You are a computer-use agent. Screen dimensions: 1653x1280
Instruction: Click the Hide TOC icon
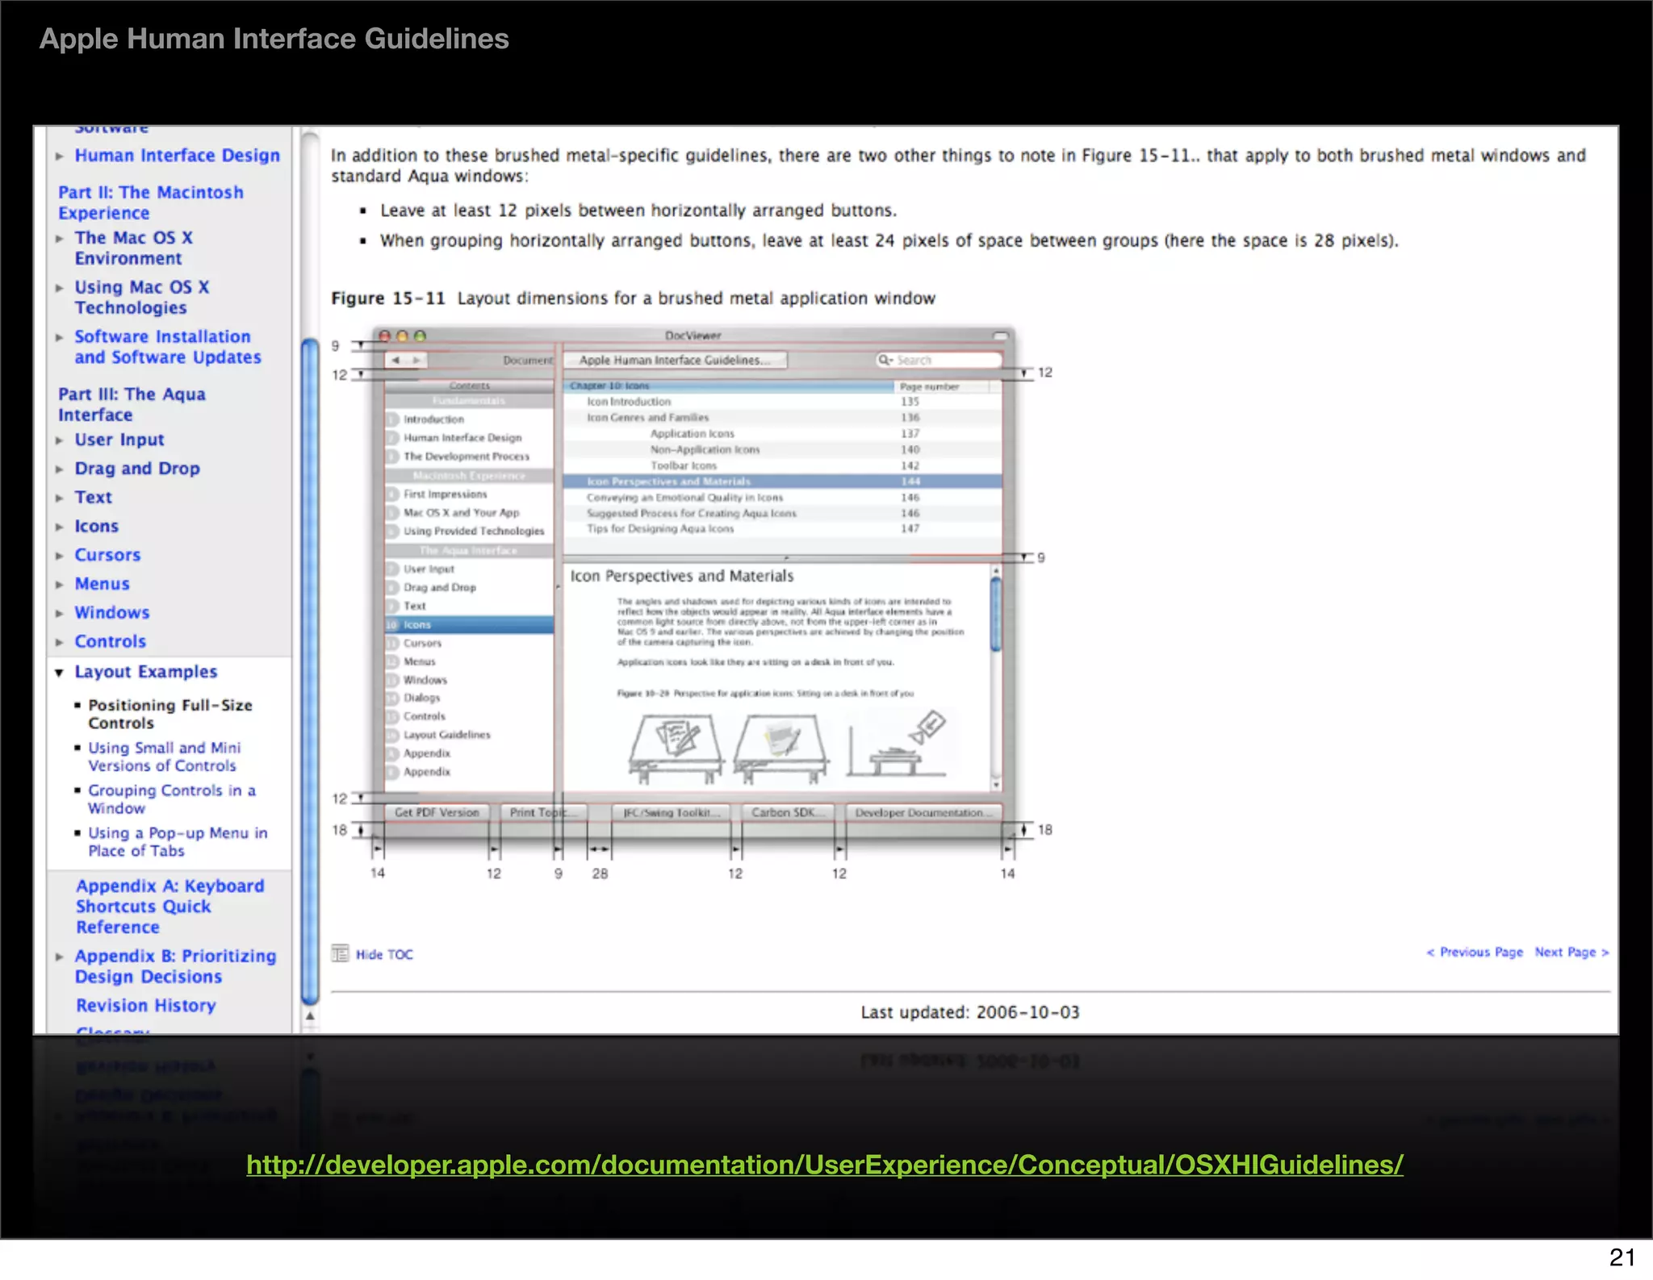point(340,953)
